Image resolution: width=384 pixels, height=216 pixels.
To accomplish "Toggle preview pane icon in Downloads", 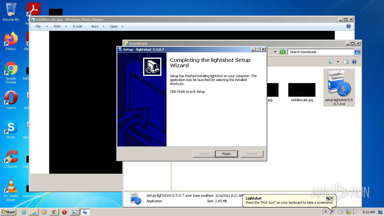I will point(346,62).
